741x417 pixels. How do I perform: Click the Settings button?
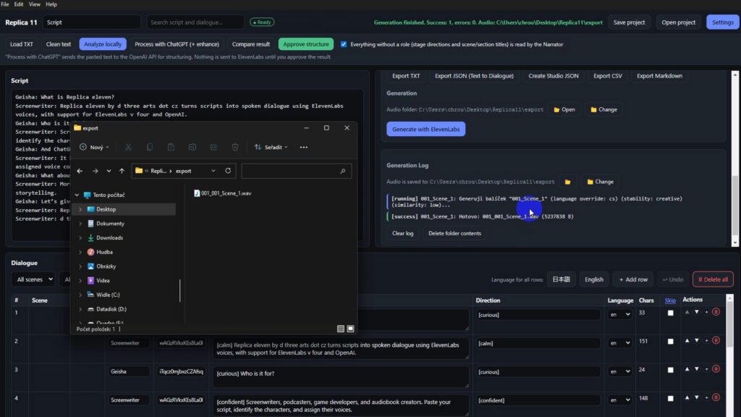(723, 22)
